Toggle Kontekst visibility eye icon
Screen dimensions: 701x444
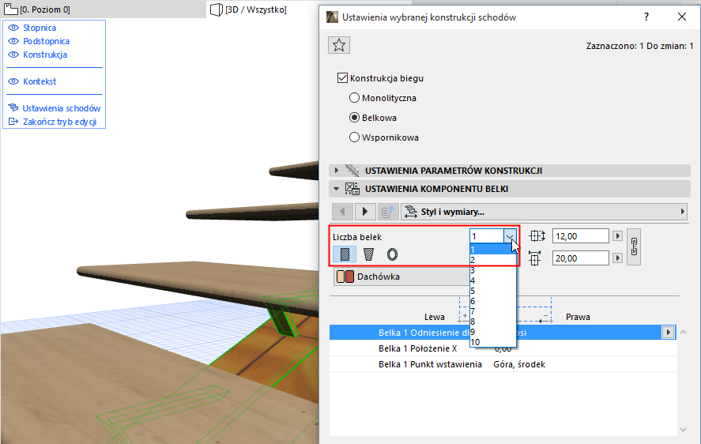coord(13,81)
